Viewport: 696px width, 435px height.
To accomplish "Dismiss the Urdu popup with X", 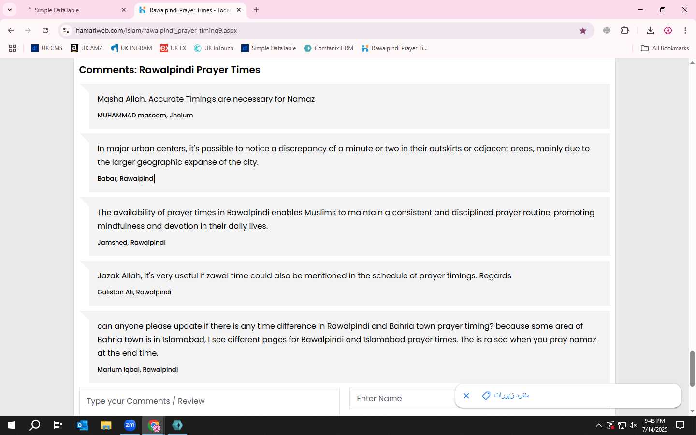I will point(466,396).
